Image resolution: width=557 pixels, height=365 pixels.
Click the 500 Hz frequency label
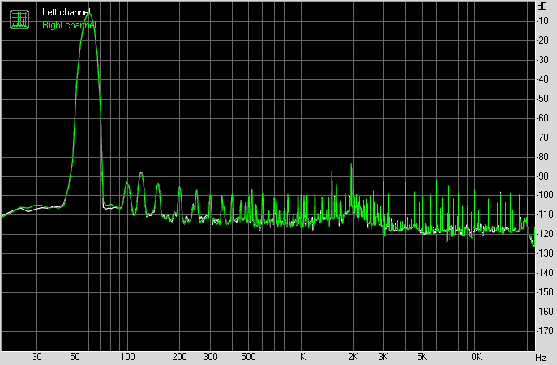tap(248, 357)
